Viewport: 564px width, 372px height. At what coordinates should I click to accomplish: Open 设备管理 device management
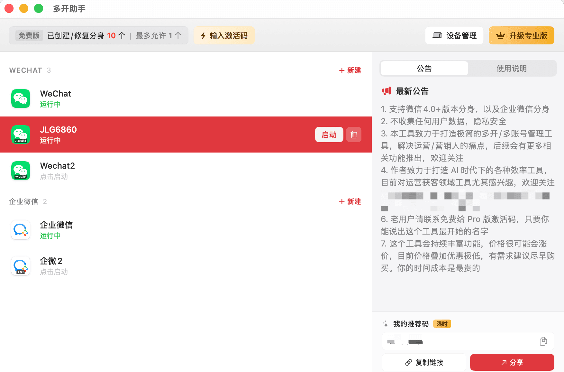(454, 35)
